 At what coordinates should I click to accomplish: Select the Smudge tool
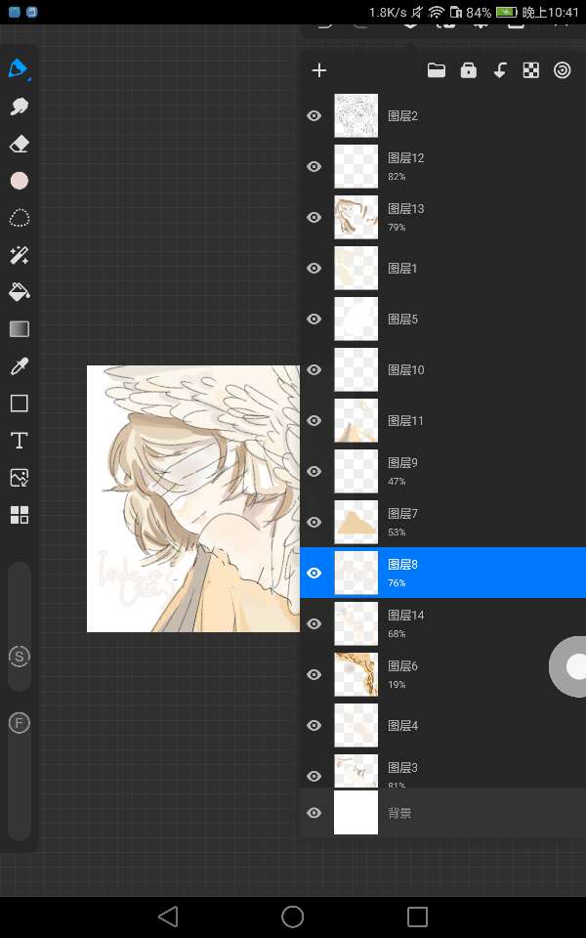point(19,107)
